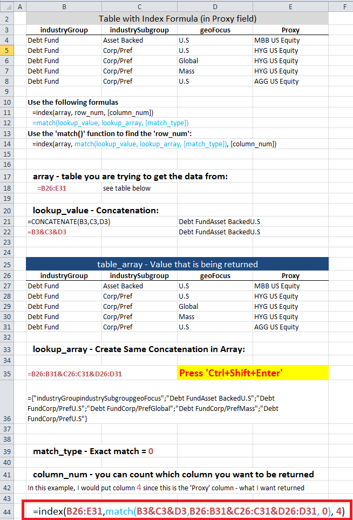
Task: Click the blue '=match(lookup_value...' cell in row 12
Action: pyautogui.click(x=110, y=123)
